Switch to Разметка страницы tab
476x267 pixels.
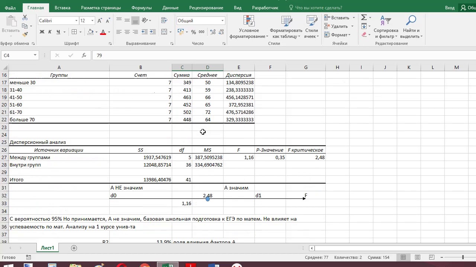coord(101,8)
